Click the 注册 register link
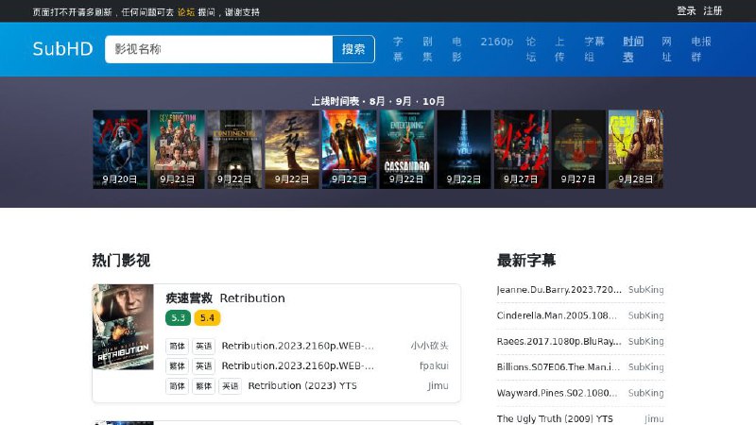 click(713, 11)
